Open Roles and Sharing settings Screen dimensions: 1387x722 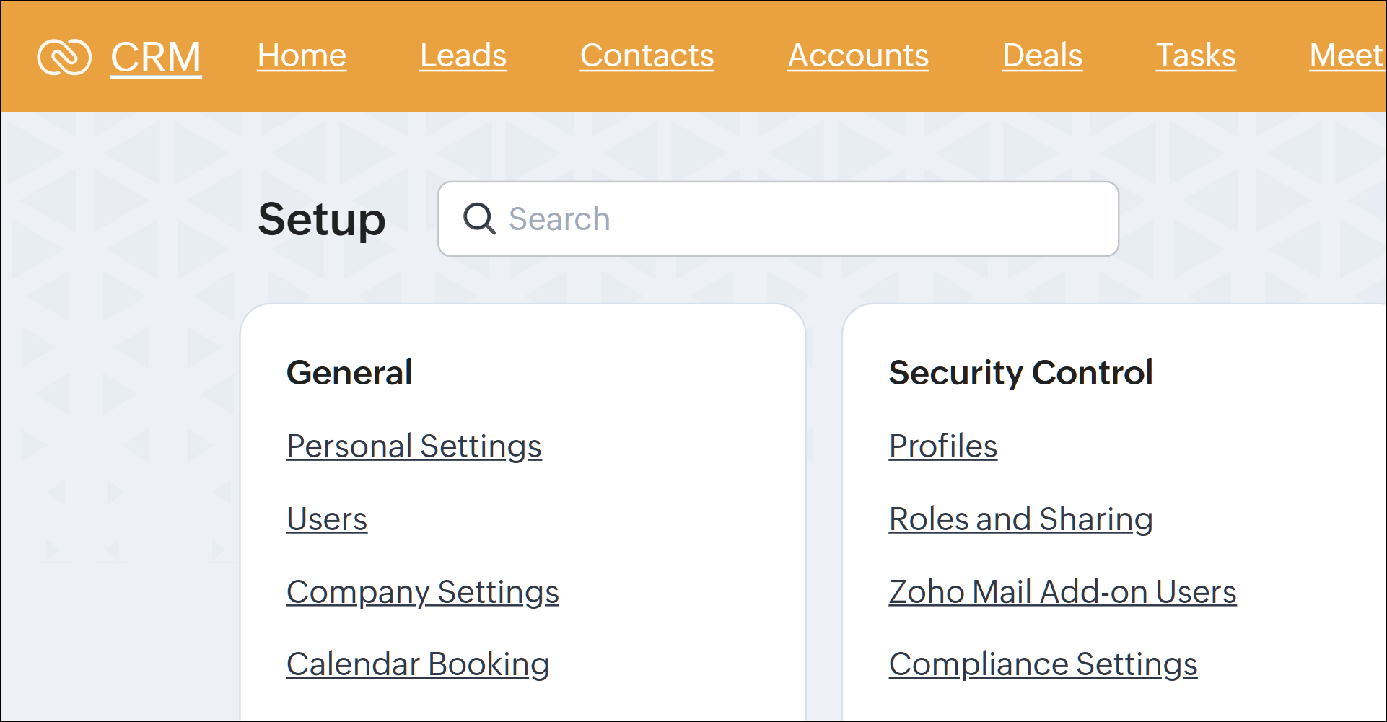[x=1020, y=519]
